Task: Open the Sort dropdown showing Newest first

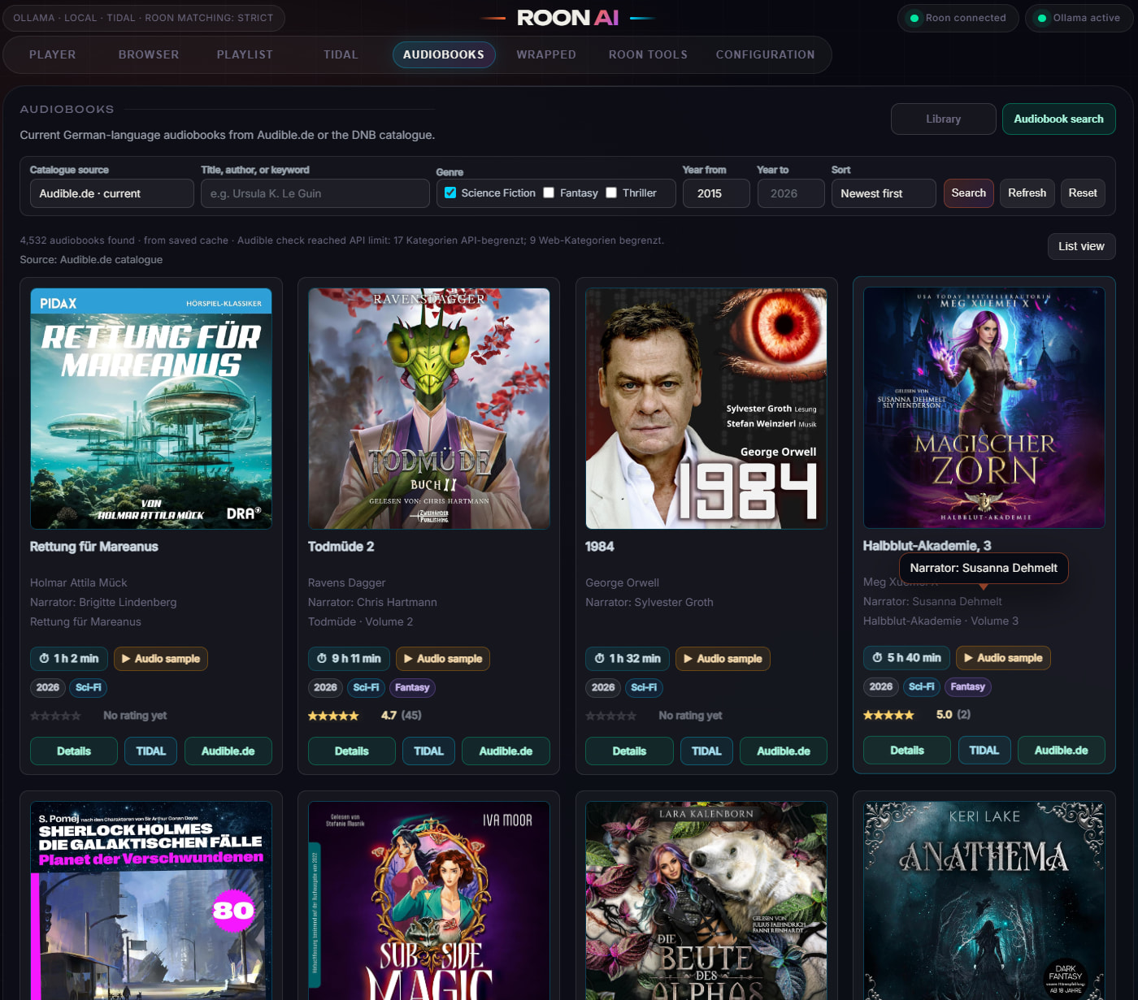Action: (884, 193)
